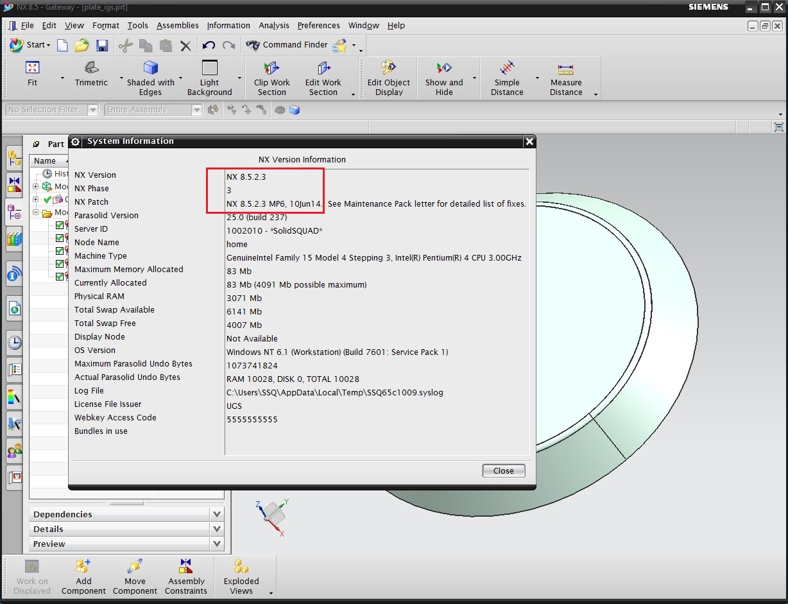Open the Assembly Navigator sidebar tab
Viewport: 788px width, 604px height.
point(15,158)
